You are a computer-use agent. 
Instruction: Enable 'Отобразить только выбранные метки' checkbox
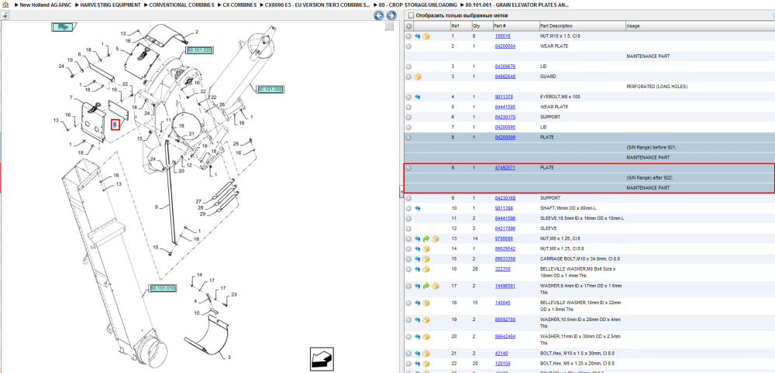(412, 15)
